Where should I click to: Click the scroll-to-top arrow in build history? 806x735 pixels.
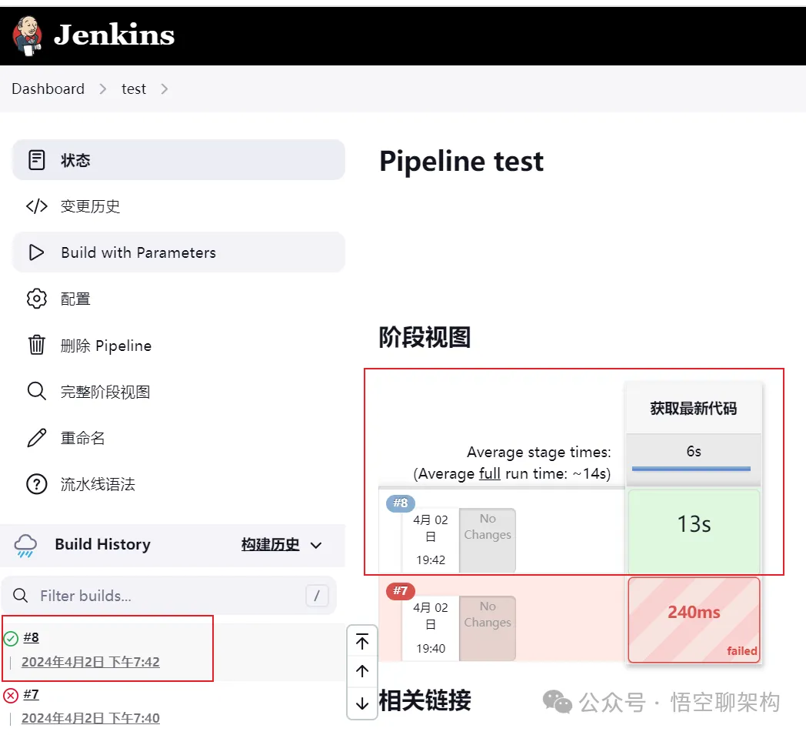click(362, 642)
